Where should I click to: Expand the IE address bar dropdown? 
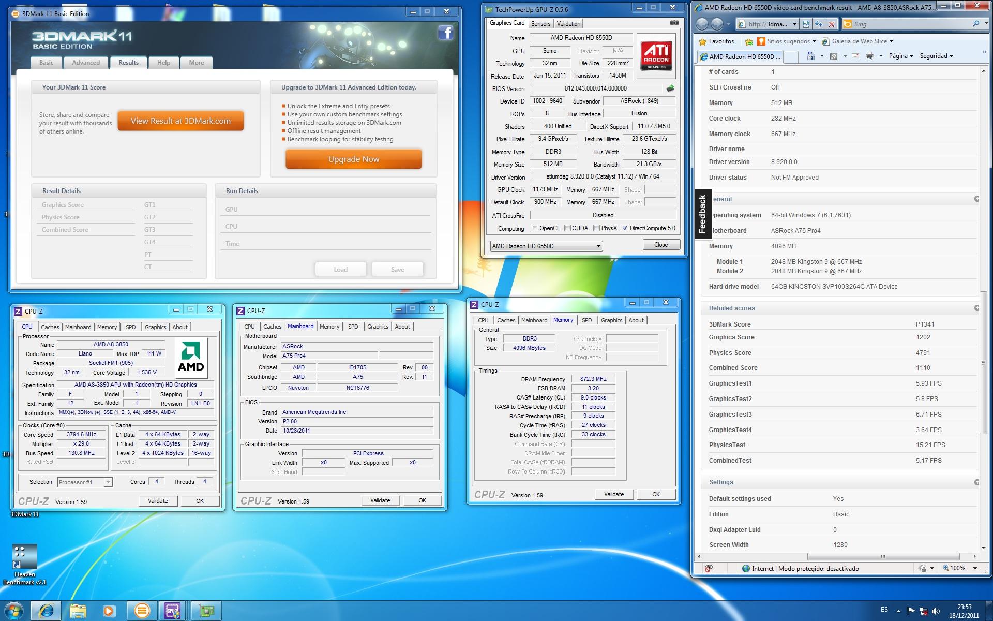point(794,24)
